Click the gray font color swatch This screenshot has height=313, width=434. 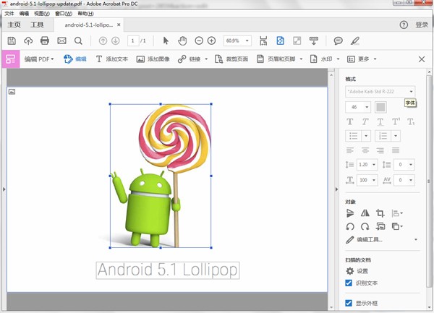[x=380, y=107]
